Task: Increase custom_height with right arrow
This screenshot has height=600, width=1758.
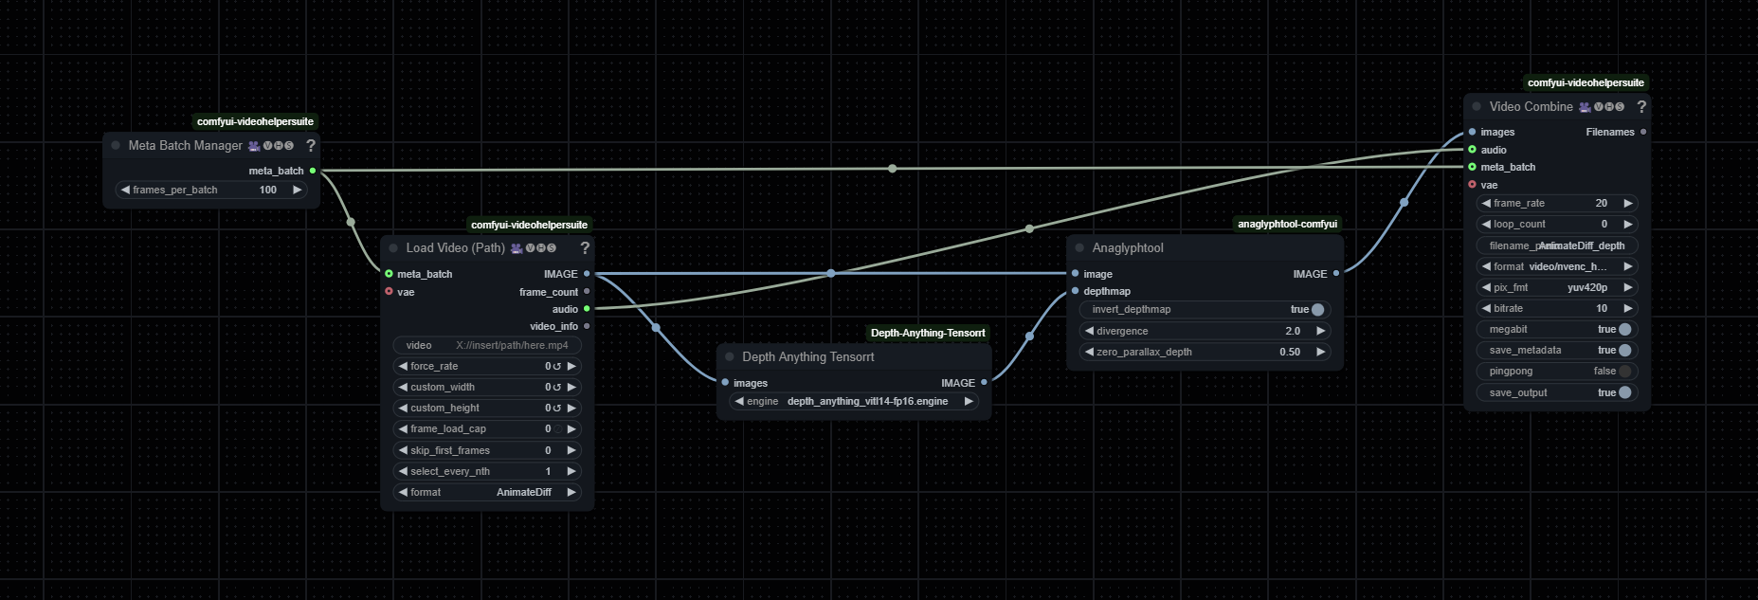Action: coord(571,408)
